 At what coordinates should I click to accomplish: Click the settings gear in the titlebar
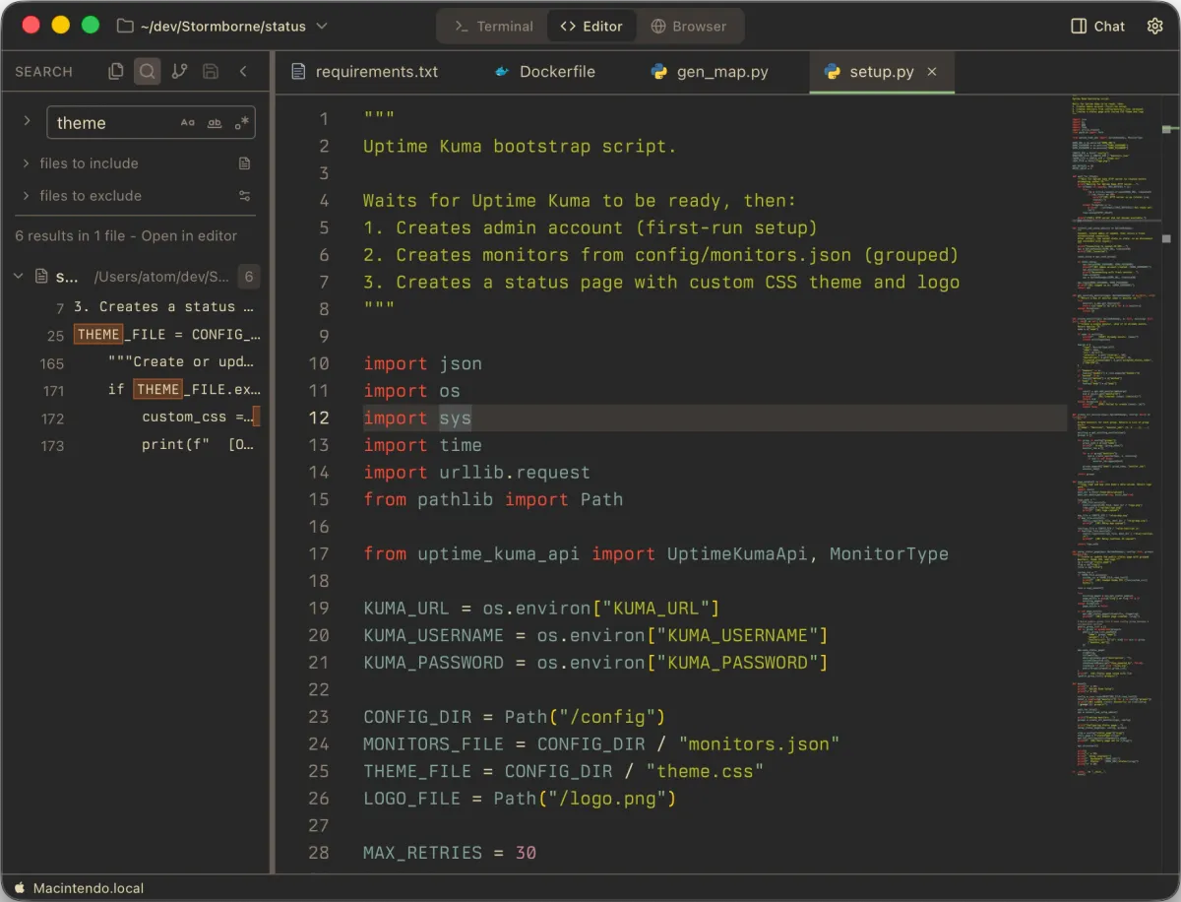pyautogui.click(x=1154, y=26)
